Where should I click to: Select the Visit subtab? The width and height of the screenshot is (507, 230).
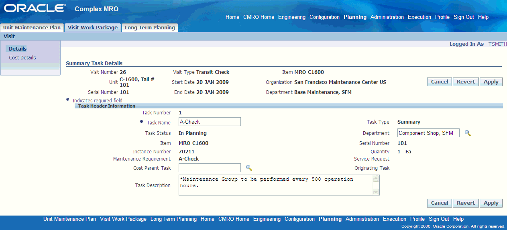(9, 36)
